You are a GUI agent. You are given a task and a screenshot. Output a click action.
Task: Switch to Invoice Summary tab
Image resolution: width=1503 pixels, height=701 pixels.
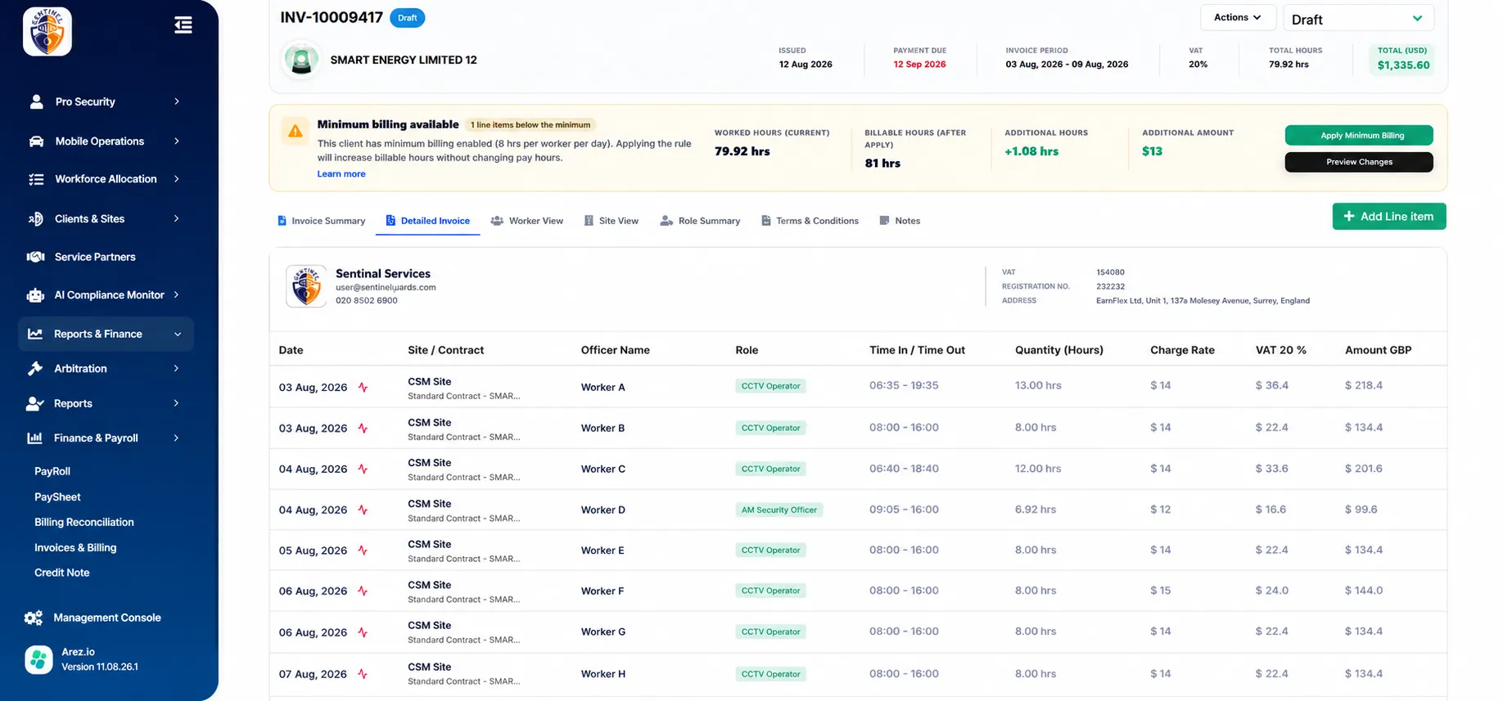click(321, 221)
